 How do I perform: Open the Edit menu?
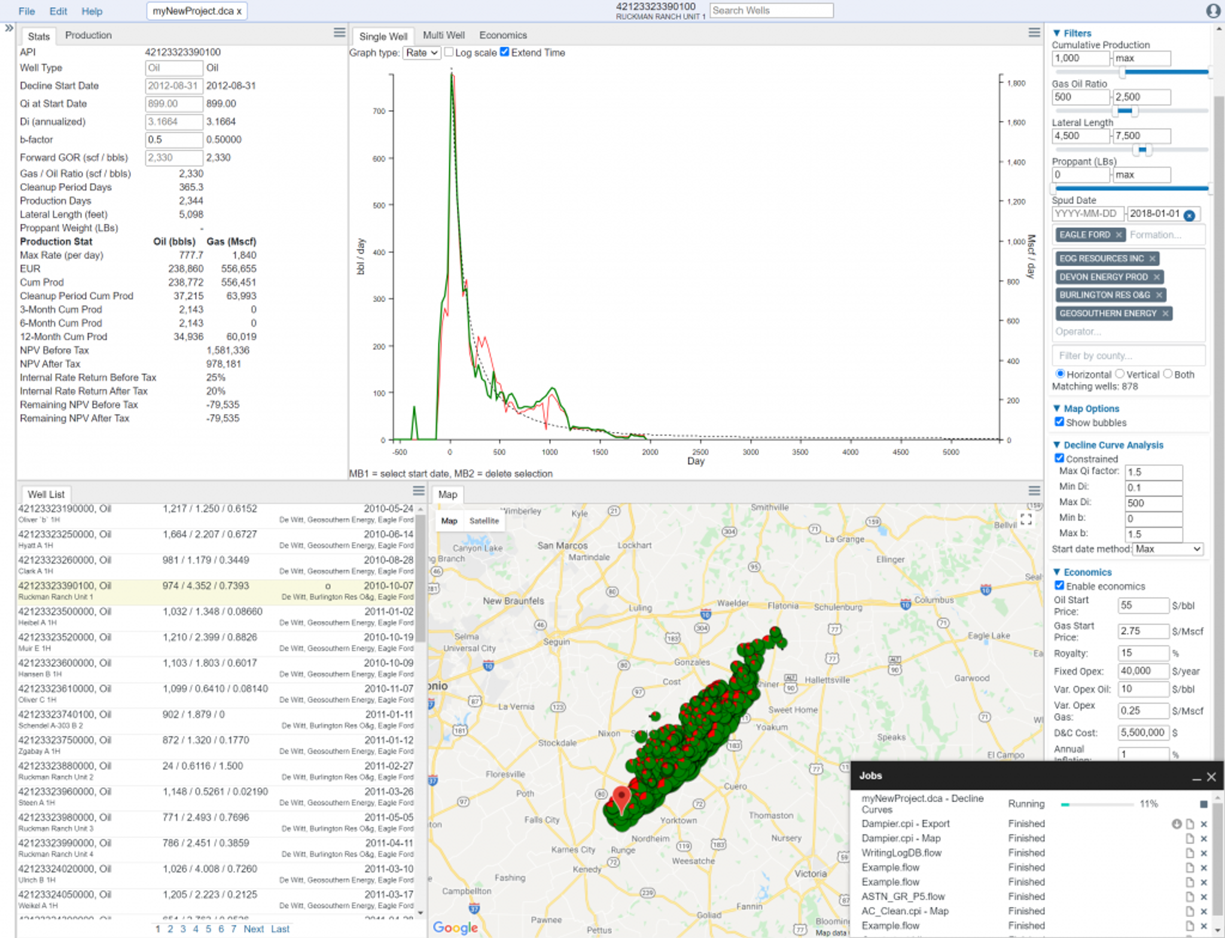click(58, 11)
